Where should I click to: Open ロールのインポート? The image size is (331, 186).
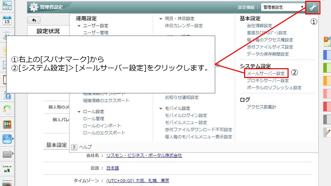tap(102, 126)
